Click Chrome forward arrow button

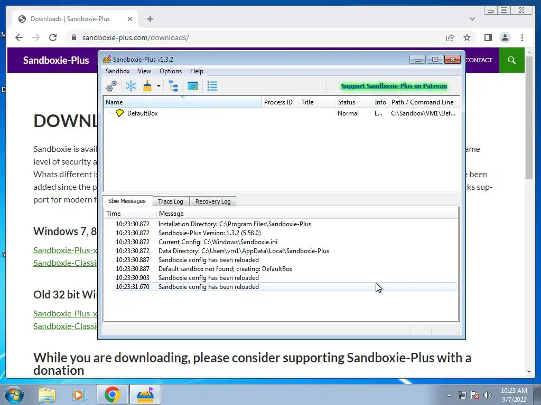36,37
